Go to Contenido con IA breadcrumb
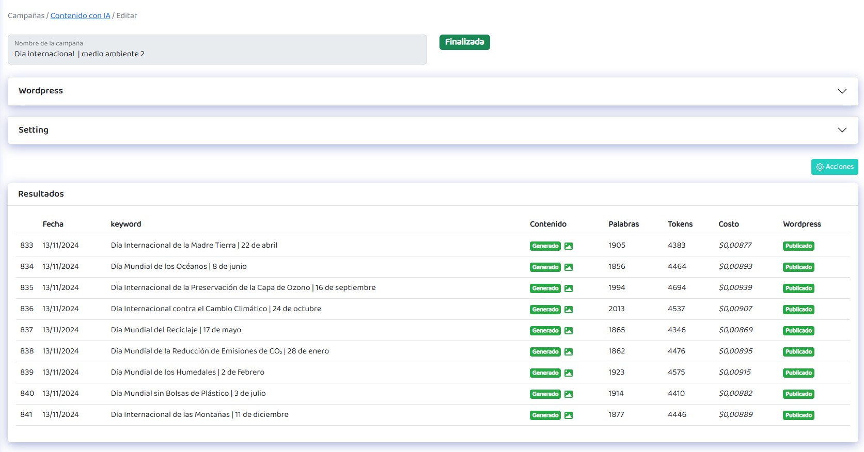 [80, 15]
